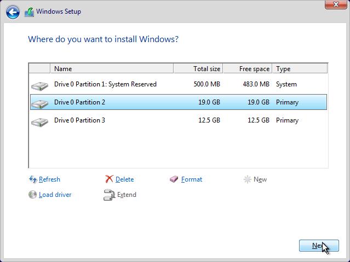Click the Windows Setup title icon
The image size is (350, 262).
click(29, 12)
